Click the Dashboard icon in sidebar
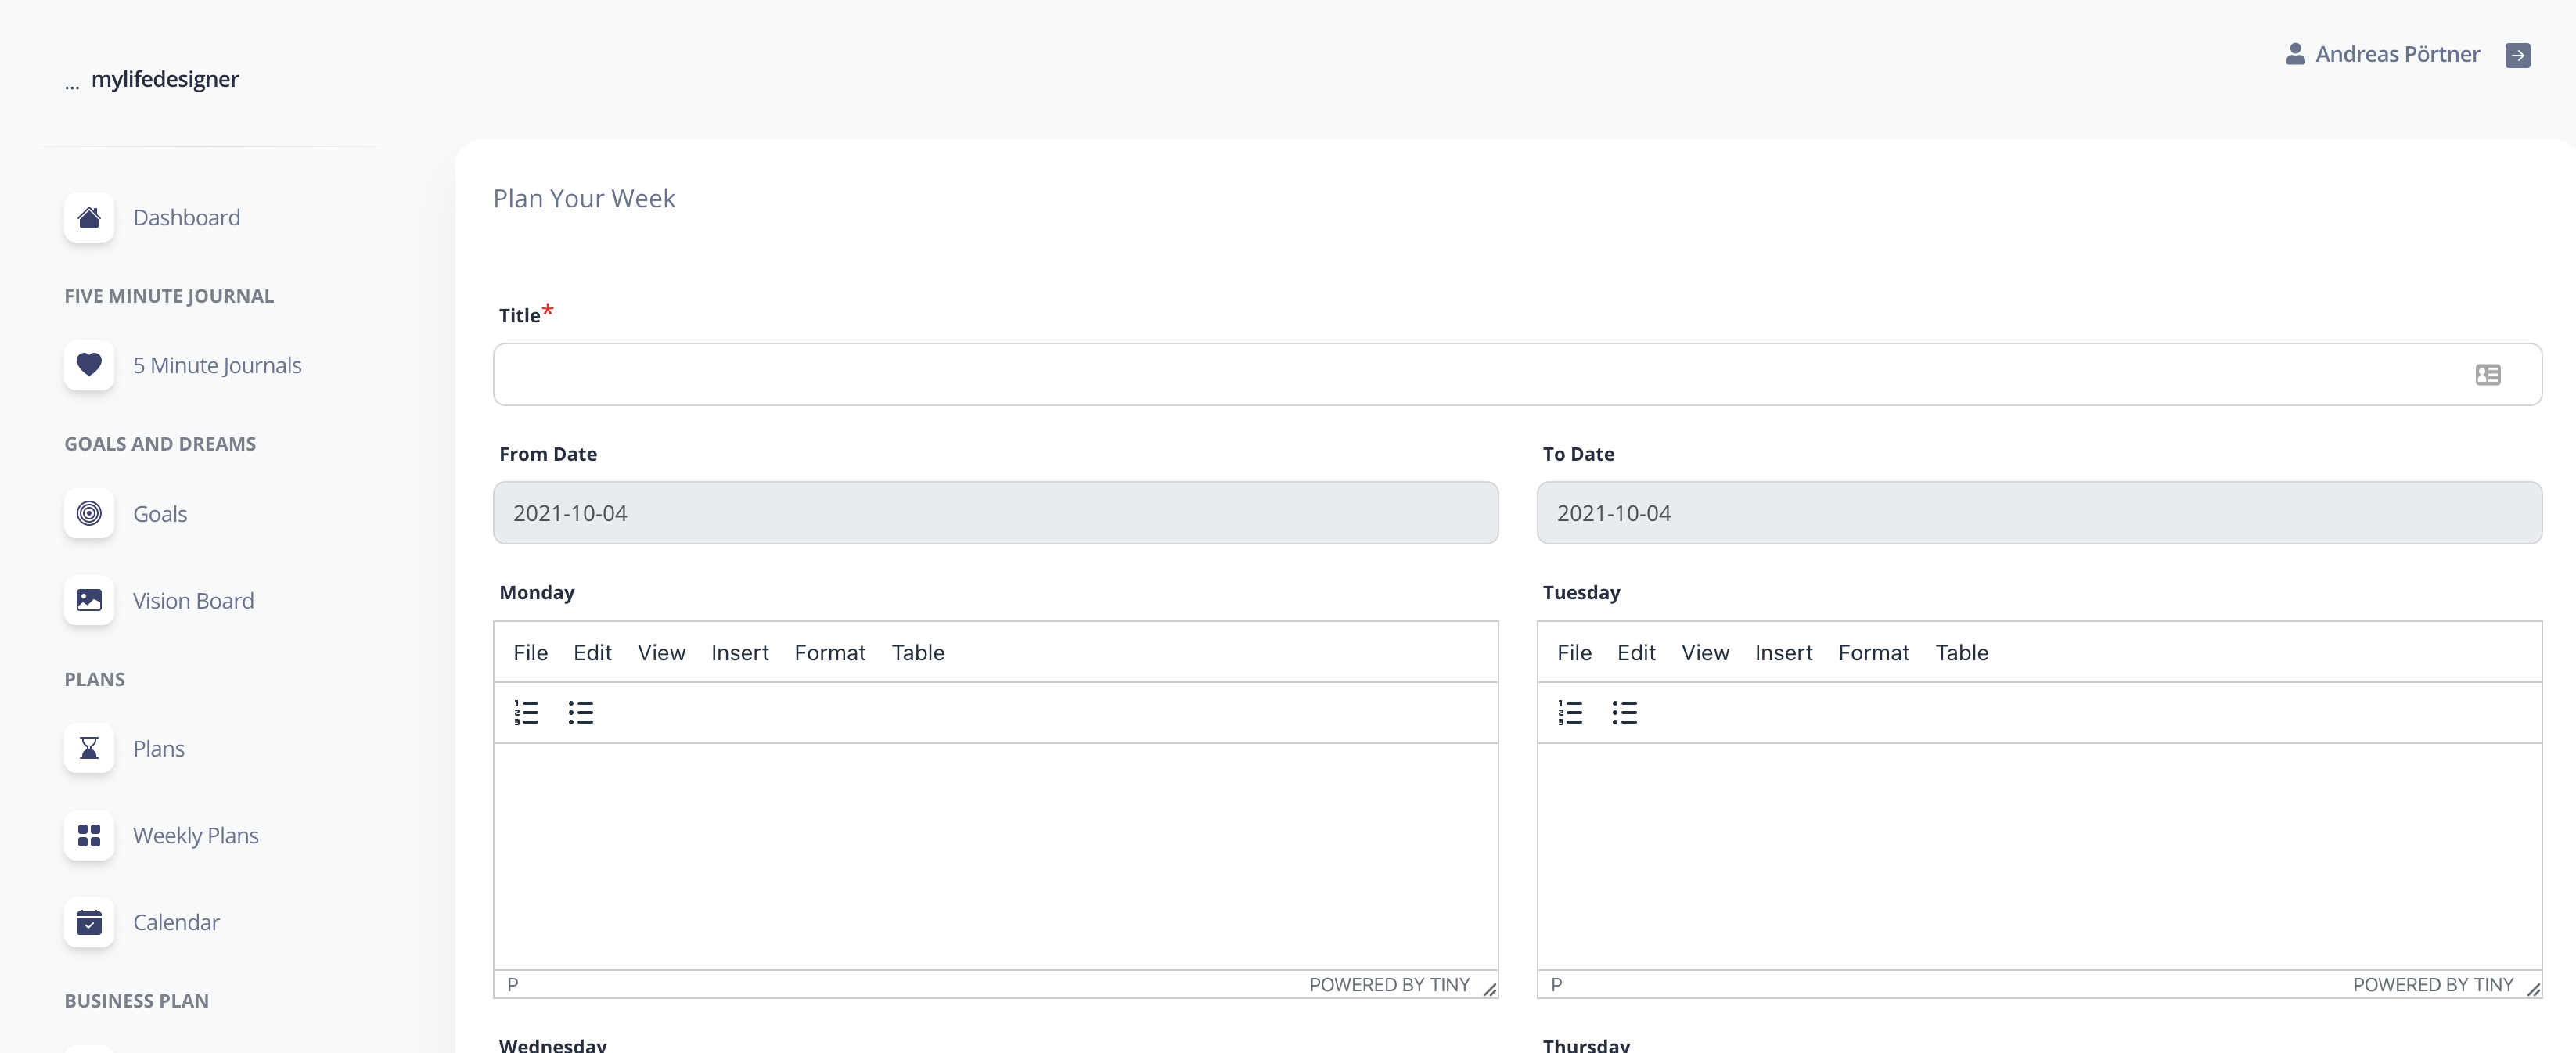This screenshot has width=2576, height=1053. point(88,215)
